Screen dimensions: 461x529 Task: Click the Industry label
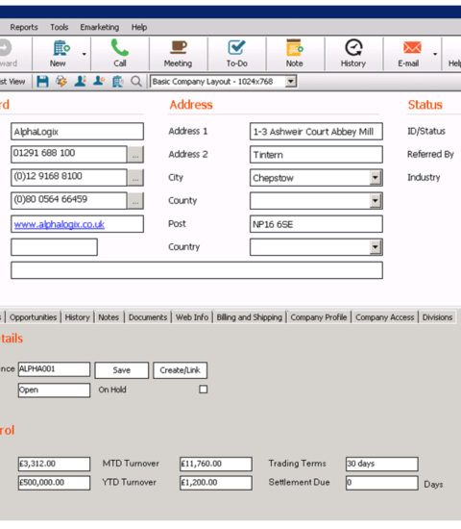pyautogui.click(x=424, y=178)
